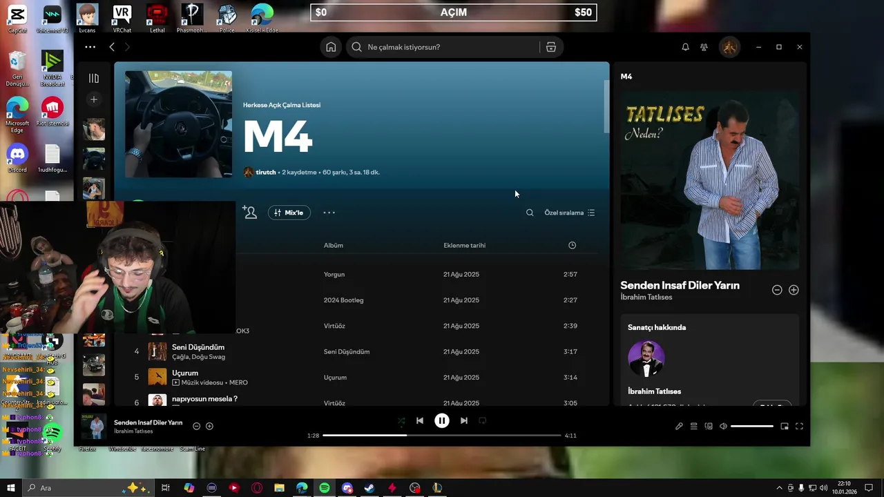
Task: Open Windows Start menu
Action: 11,488
